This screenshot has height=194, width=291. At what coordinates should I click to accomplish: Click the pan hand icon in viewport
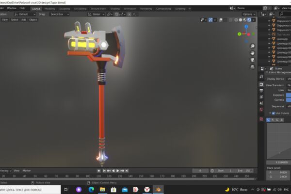252,53
